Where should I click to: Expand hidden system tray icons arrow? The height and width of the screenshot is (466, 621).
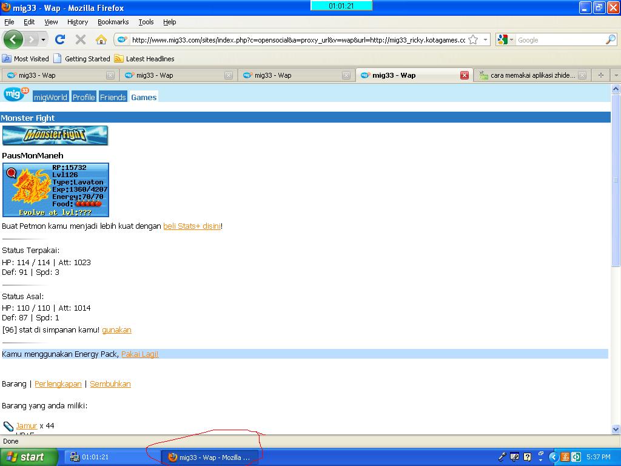[x=553, y=457]
